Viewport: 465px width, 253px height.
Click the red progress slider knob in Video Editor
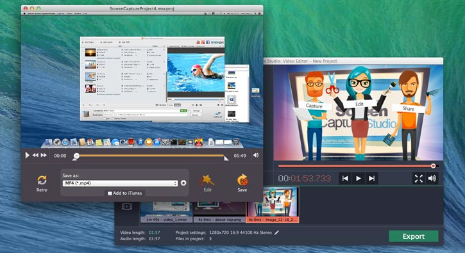pos(434,166)
